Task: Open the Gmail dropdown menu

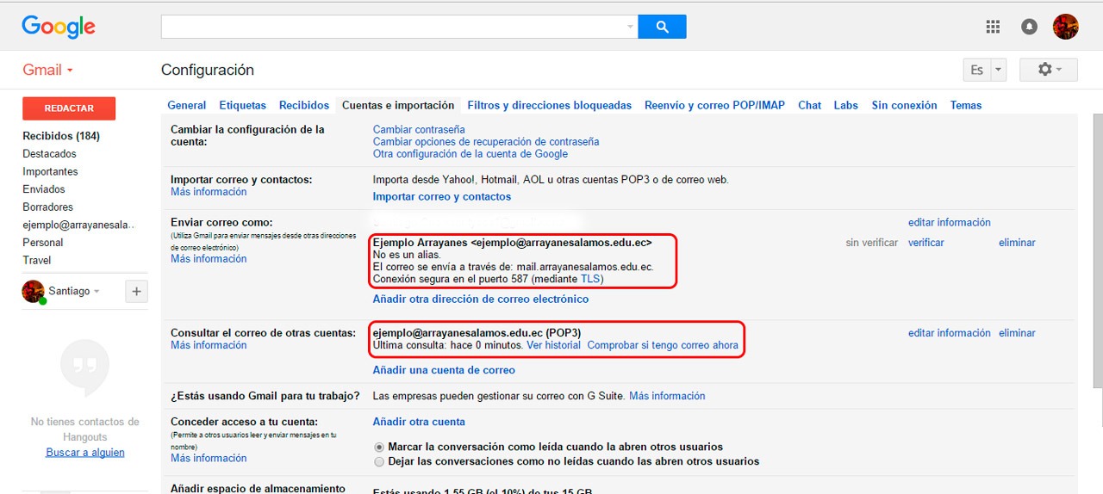Action: 48,70
